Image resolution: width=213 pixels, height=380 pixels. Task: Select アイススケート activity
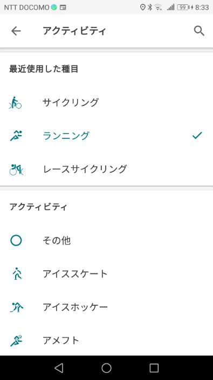point(75,274)
